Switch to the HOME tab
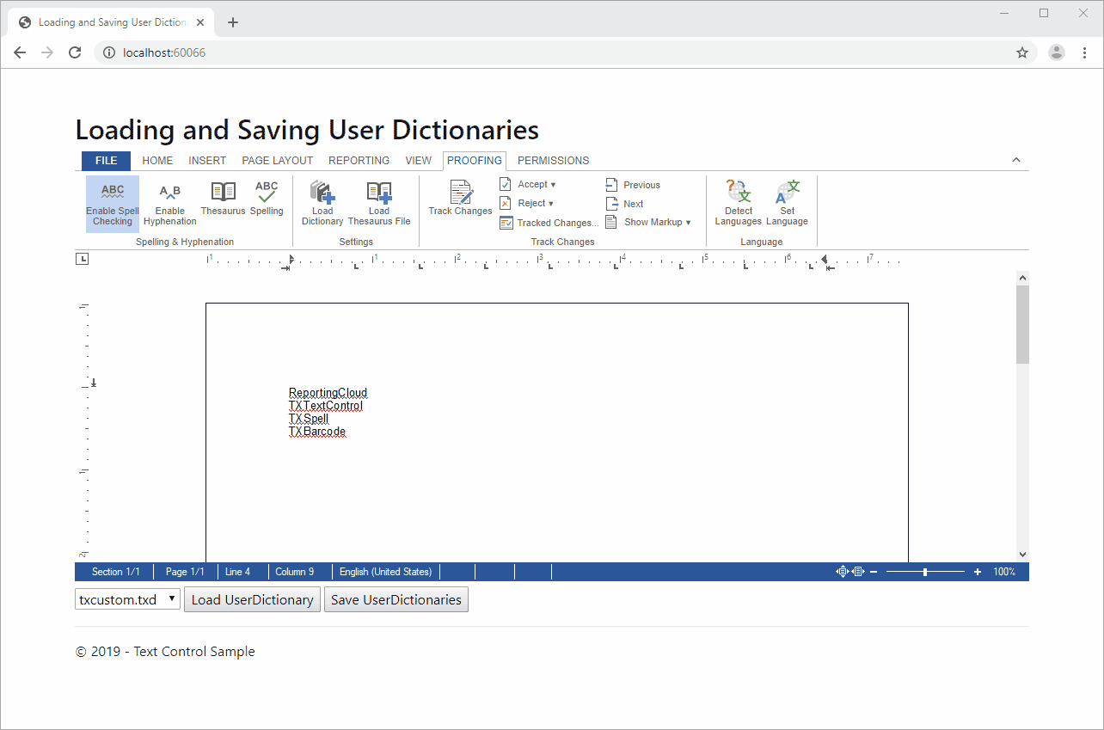The height and width of the screenshot is (730, 1104). click(157, 161)
